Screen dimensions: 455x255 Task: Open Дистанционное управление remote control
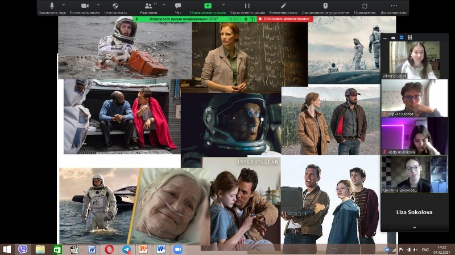pyautogui.click(x=325, y=6)
